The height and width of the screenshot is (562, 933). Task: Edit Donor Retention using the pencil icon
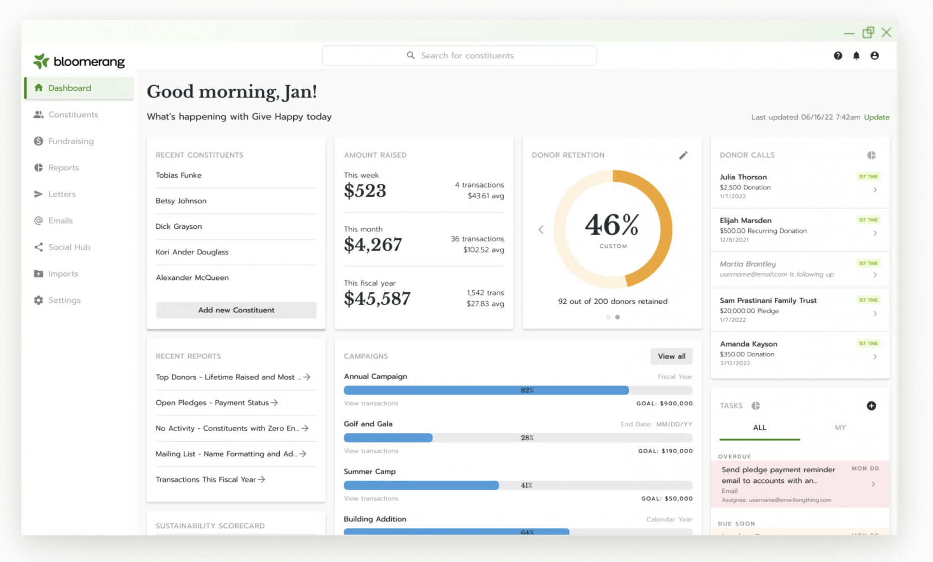coord(683,155)
